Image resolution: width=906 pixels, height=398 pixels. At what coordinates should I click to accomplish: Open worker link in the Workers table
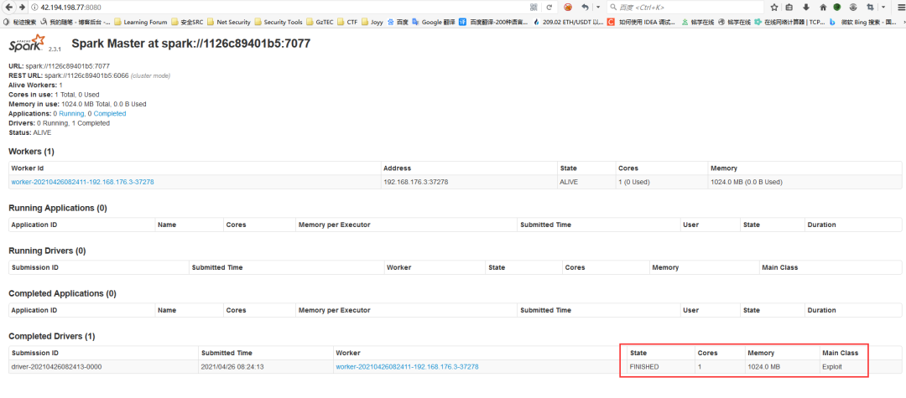tap(82, 182)
